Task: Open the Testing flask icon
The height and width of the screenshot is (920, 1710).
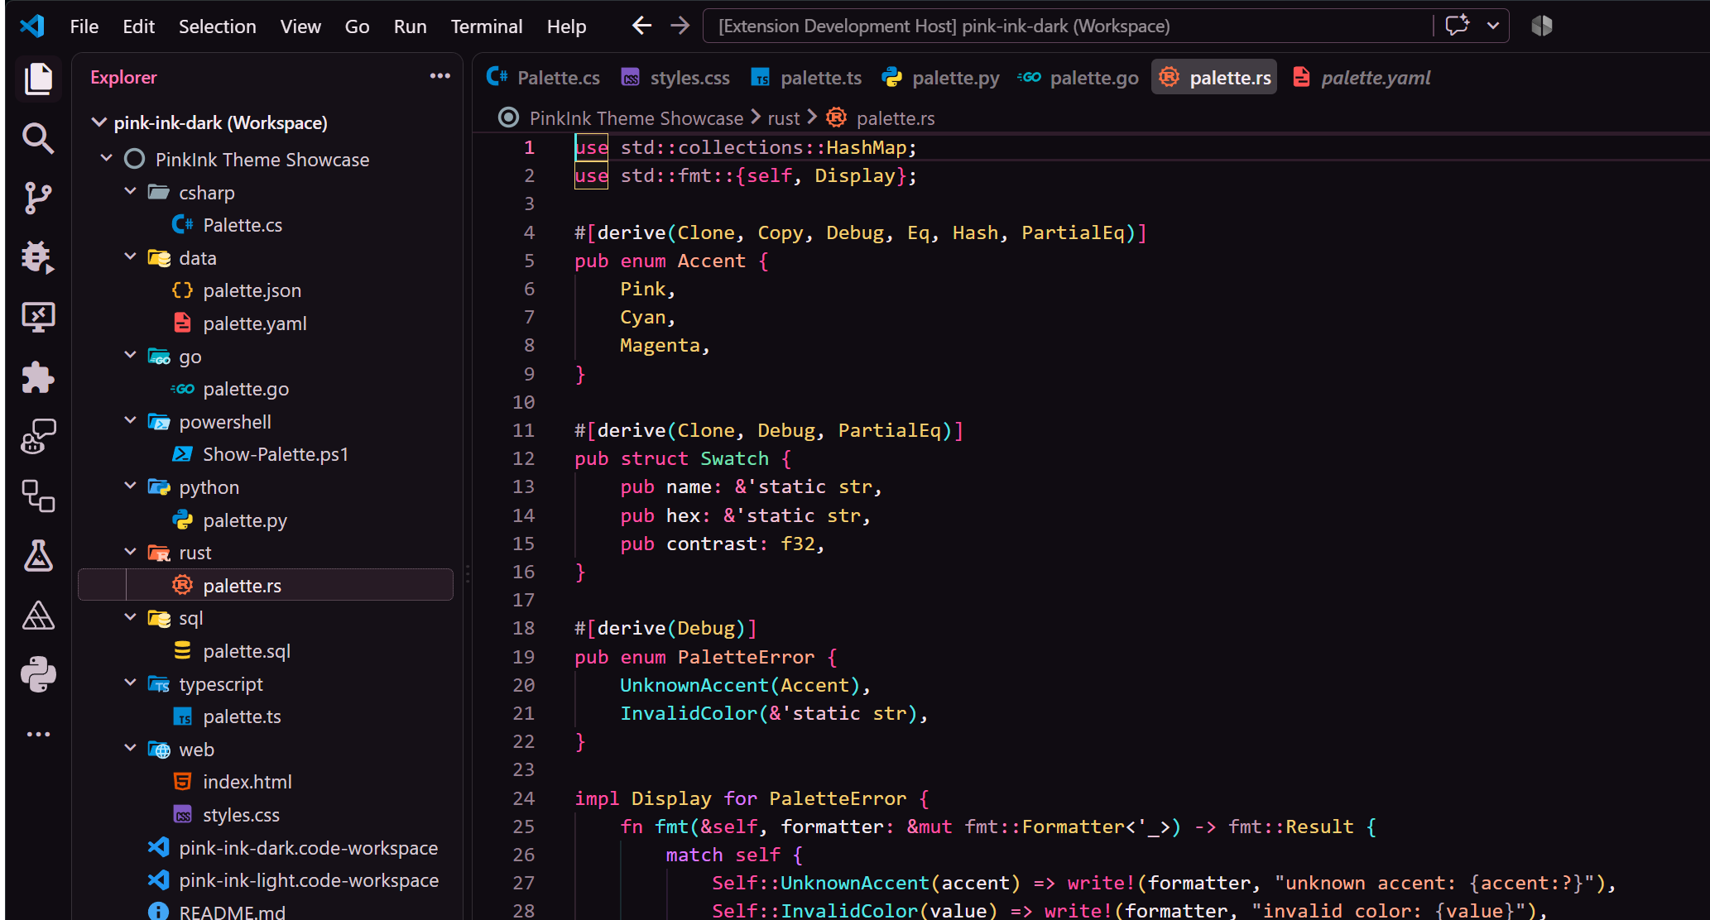Action: pyautogui.click(x=38, y=555)
